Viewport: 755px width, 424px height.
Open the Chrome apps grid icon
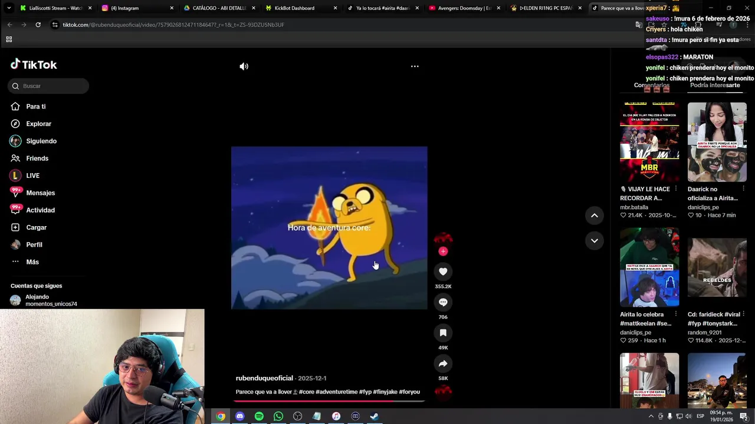click(x=9, y=39)
